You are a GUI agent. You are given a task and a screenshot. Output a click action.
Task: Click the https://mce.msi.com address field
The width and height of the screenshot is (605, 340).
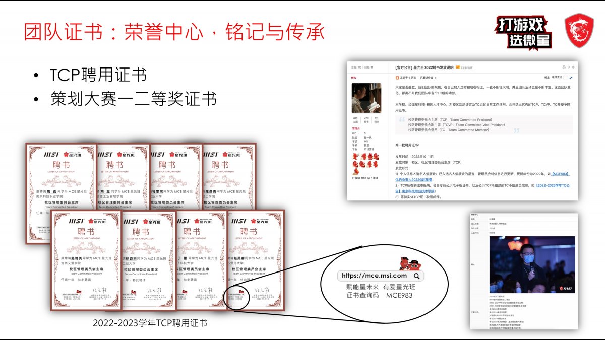click(381, 276)
